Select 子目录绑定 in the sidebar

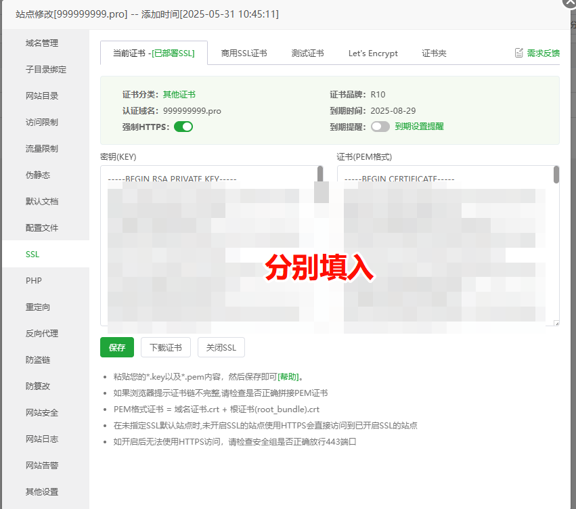point(46,70)
